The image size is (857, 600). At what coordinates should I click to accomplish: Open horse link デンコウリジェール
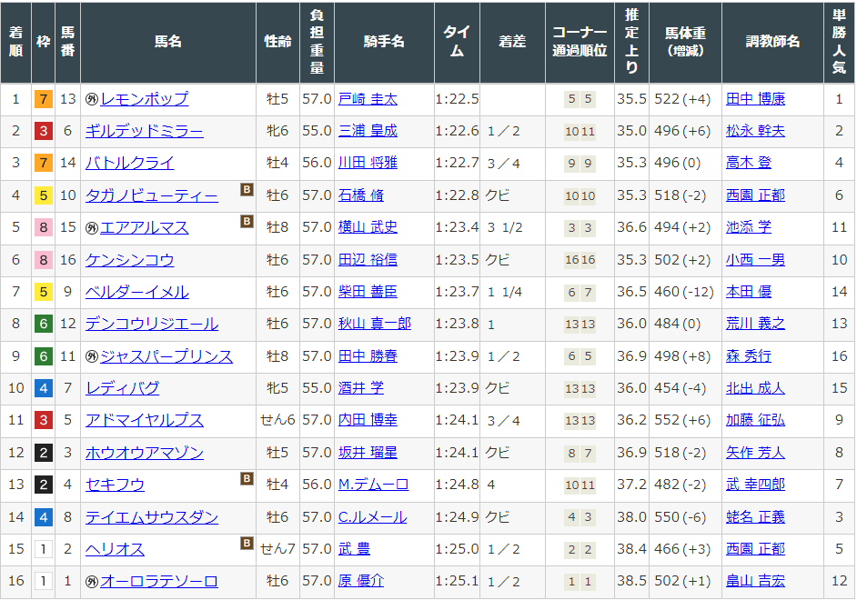click(x=151, y=325)
